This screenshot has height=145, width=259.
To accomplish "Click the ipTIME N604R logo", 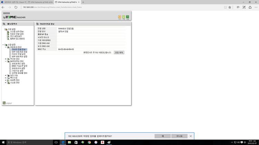I will 14,17.
